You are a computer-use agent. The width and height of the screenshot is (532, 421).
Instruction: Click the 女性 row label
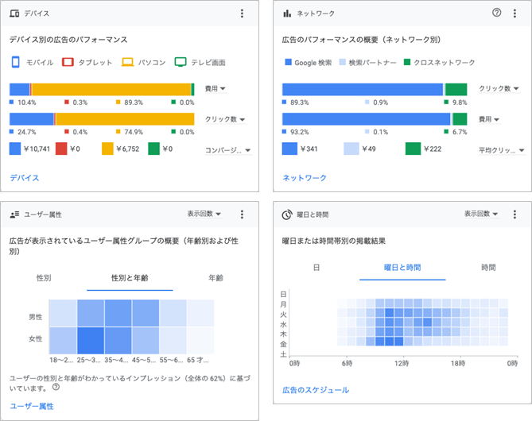point(36,338)
